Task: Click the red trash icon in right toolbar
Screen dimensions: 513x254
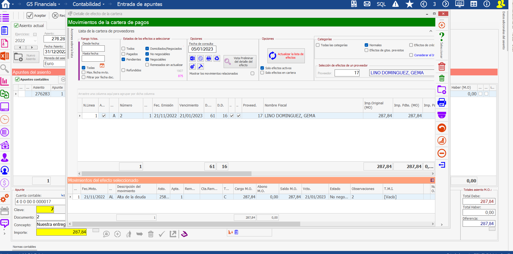Action: [442, 66]
